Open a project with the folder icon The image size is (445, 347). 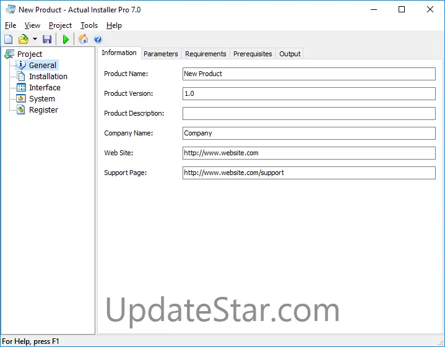[24, 39]
